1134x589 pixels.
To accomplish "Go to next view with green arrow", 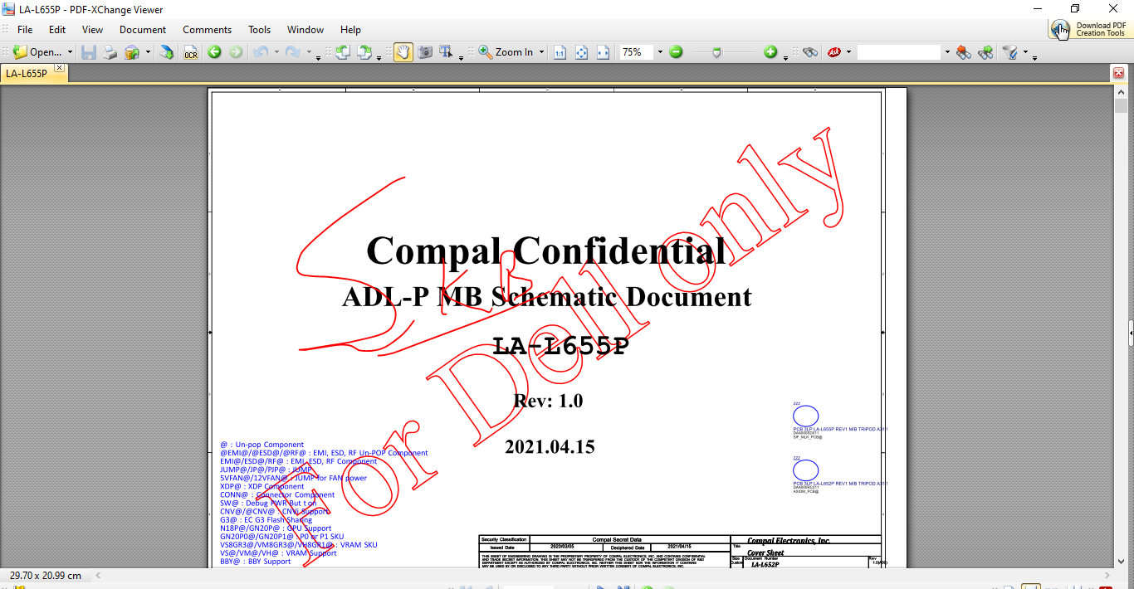I will click(236, 52).
